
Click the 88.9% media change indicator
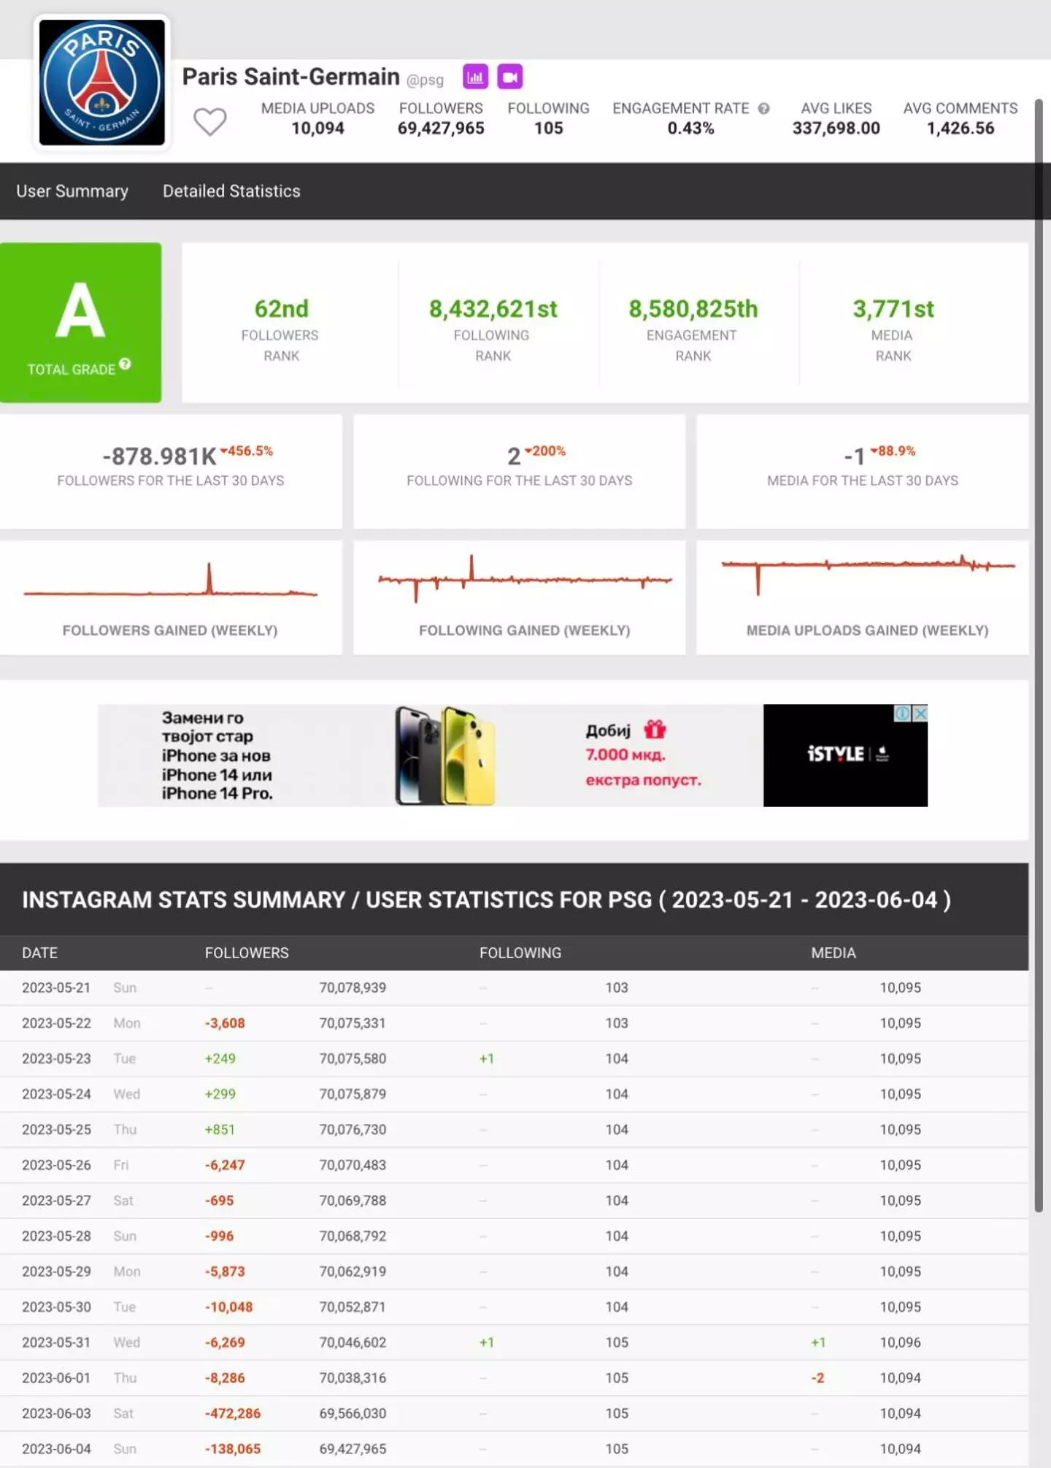point(893,451)
